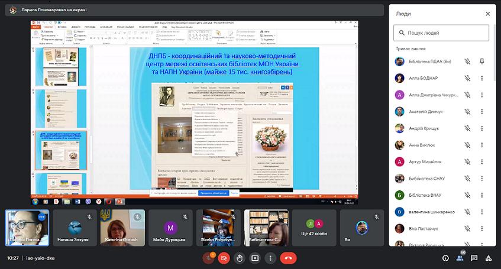
Task: Open actions menu for Андрій Крищук
Action: [x=482, y=128]
